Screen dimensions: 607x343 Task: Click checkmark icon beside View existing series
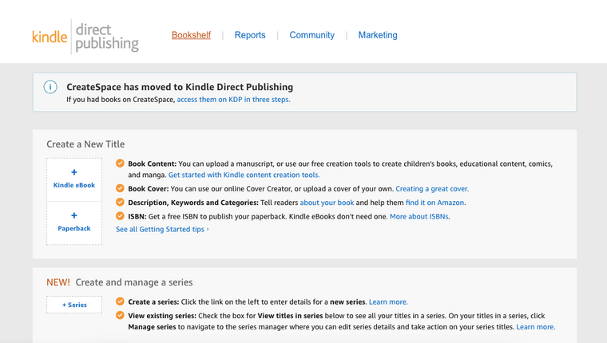point(120,316)
